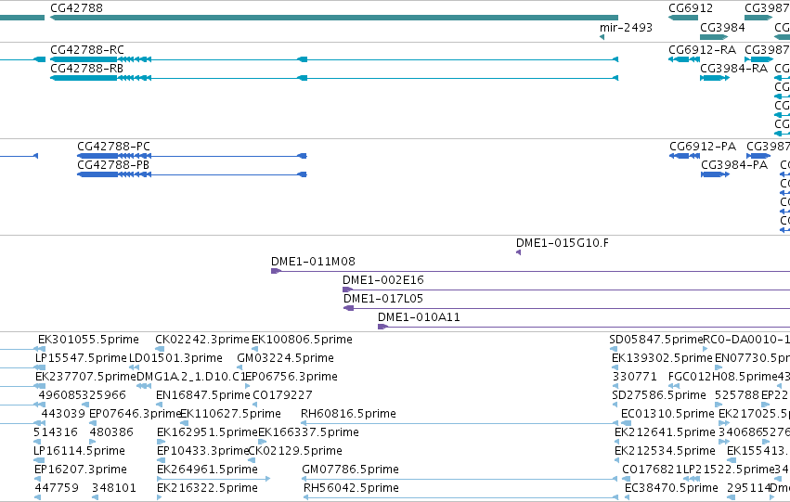790x502 pixels.
Task: Click EST GM03224.5prime
Action: [240, 367]
